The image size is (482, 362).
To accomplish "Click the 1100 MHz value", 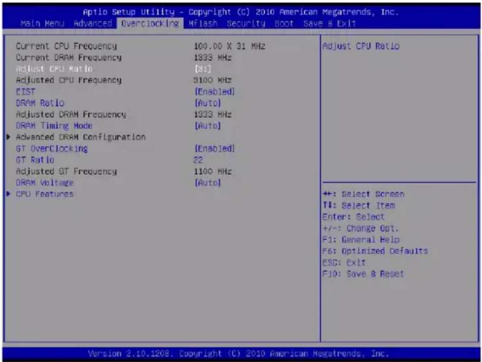I will pyautogui.click(x=213, y=171).
